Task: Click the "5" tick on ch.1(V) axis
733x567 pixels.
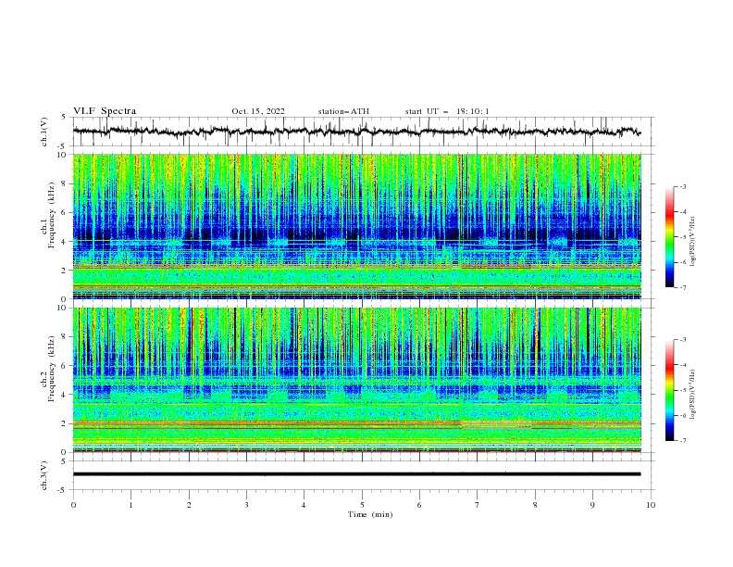Action: point(64,117)
